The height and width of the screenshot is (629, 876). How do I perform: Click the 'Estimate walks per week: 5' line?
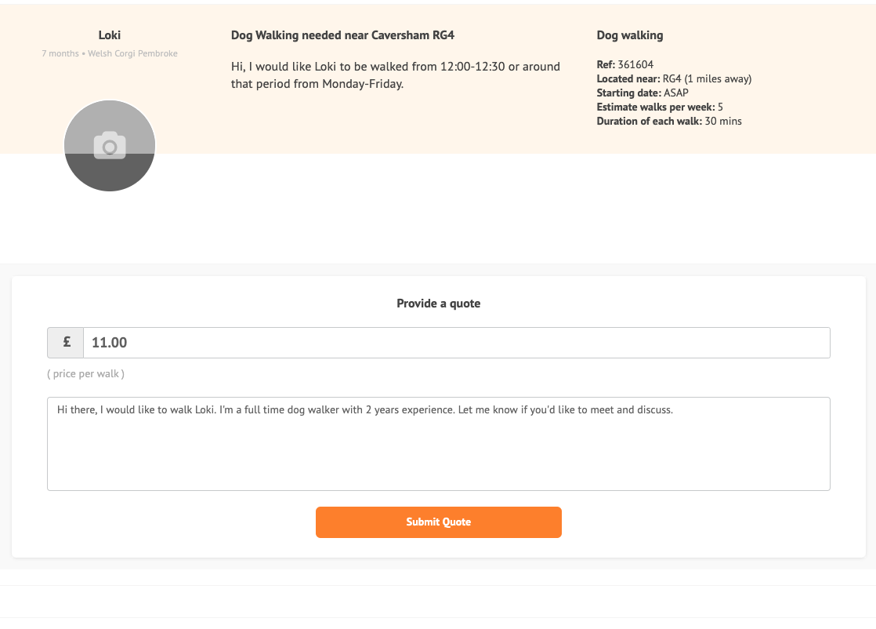[660, 107]
